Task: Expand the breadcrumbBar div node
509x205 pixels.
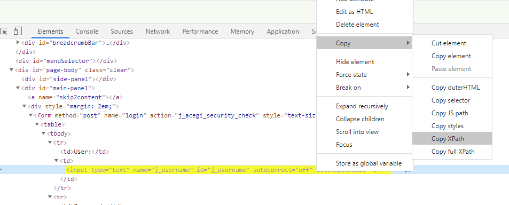Action: (x=18, y=43)
